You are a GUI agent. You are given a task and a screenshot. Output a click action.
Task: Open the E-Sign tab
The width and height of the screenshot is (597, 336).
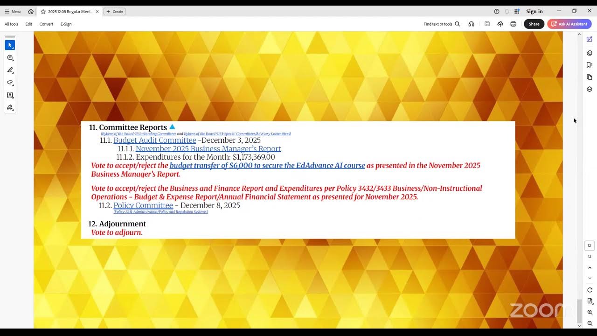point(66,24)
